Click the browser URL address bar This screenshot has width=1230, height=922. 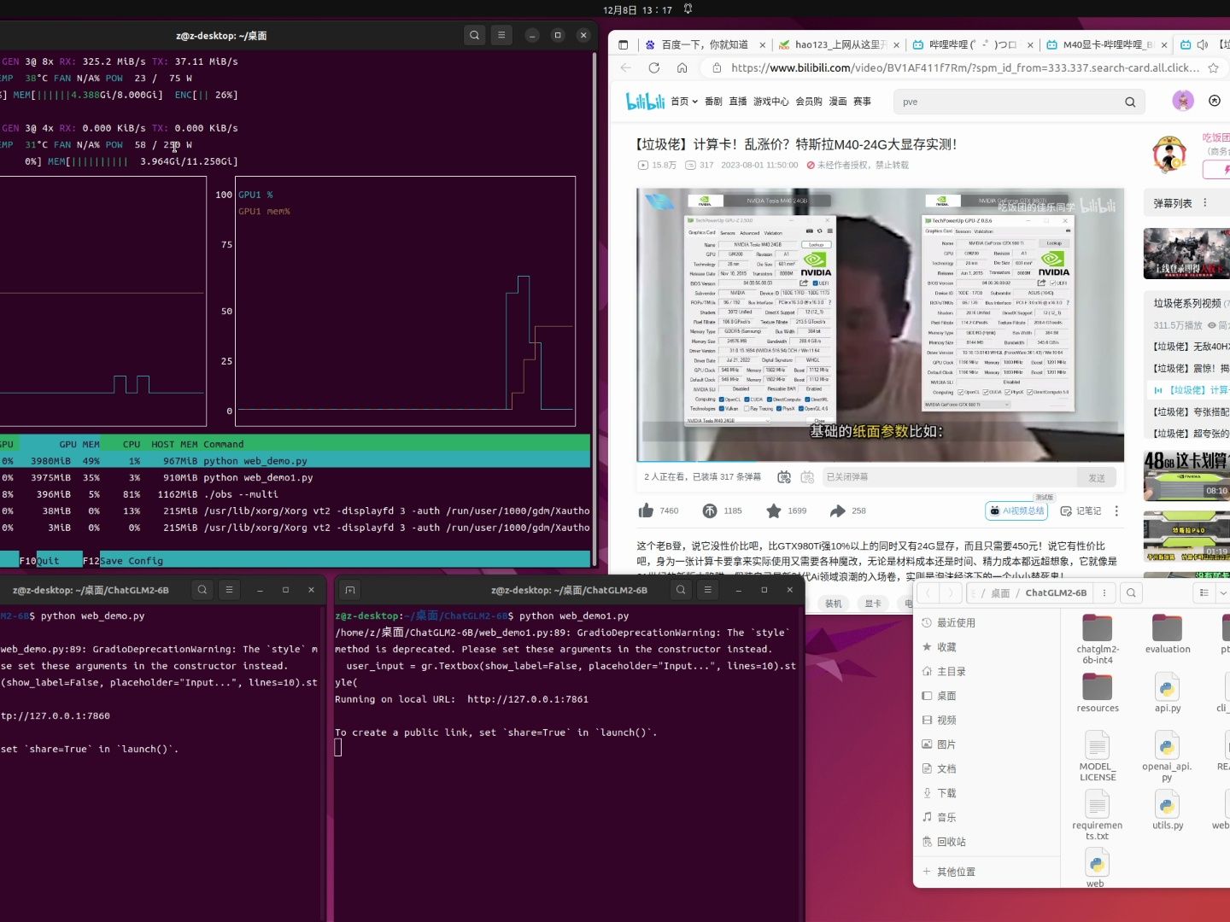click(x=965, y=67)
